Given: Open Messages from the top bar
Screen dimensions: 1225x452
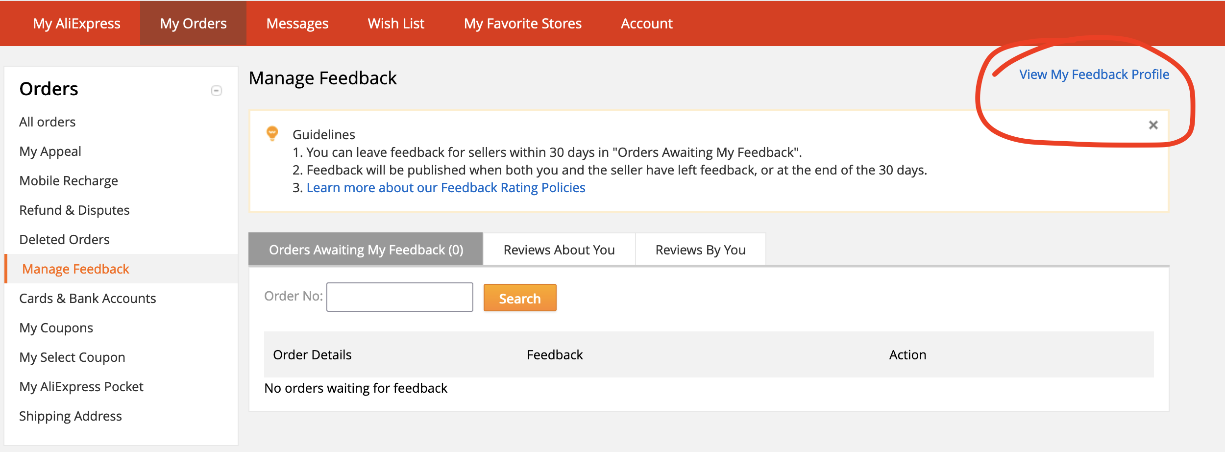Looking at the screenshot, I should (x=297, y=24).
